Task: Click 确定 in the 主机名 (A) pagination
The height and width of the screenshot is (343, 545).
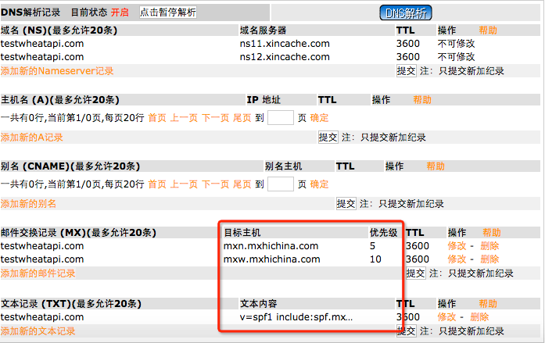Action: pyautogui.click(x=319, y=117)
